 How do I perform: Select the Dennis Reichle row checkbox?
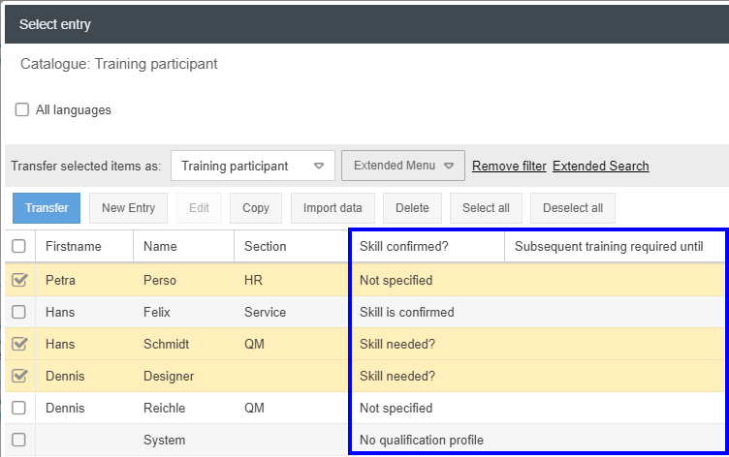18,408
